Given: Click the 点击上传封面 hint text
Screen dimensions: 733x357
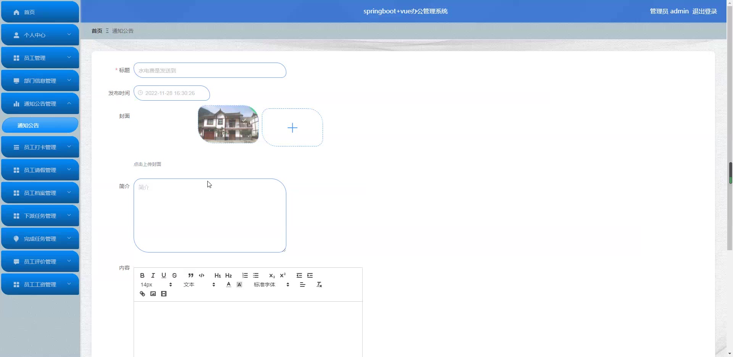Looking at the screenshot, I should pyautogui.click(x=147, y=164).
